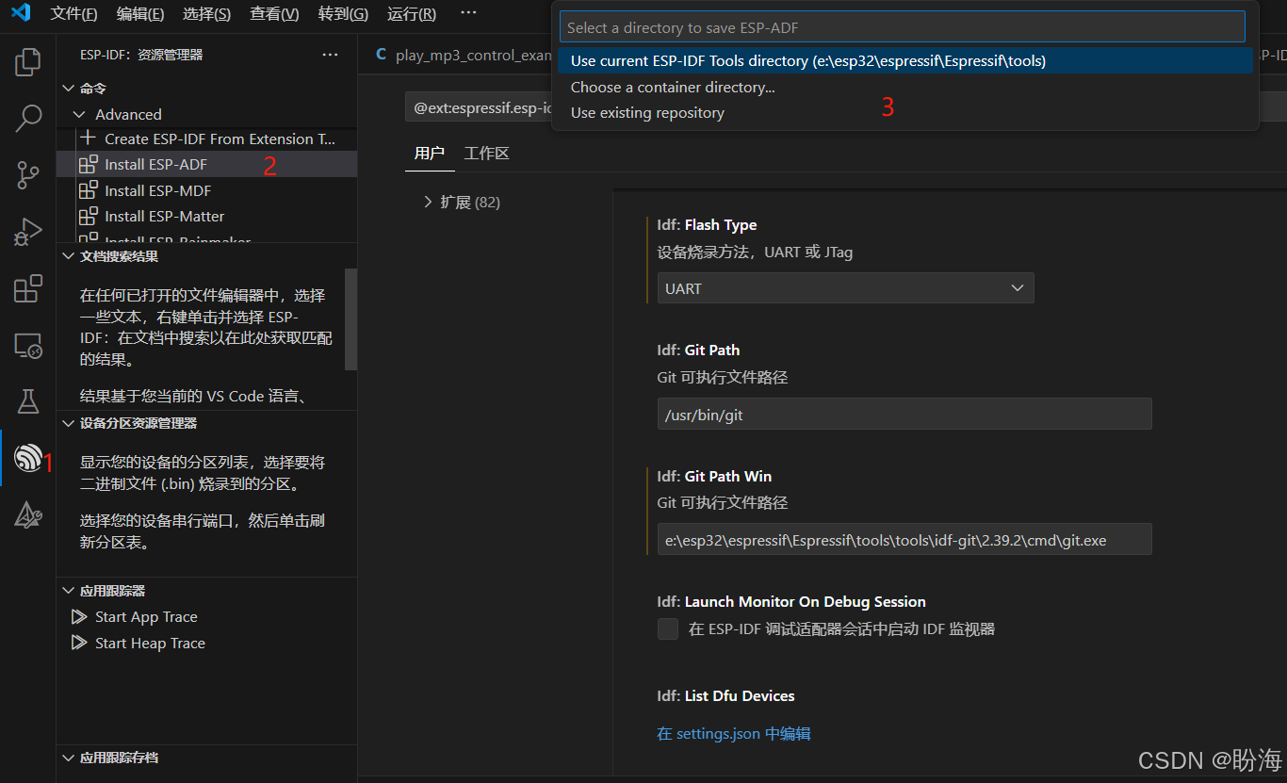Open the Flash Type UART dropdown
The width and height of the screenshot is (1287, 783).
tap(845, 288)
